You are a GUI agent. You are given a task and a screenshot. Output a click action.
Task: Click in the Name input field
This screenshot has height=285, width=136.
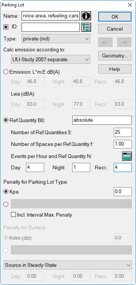[51, 16]
